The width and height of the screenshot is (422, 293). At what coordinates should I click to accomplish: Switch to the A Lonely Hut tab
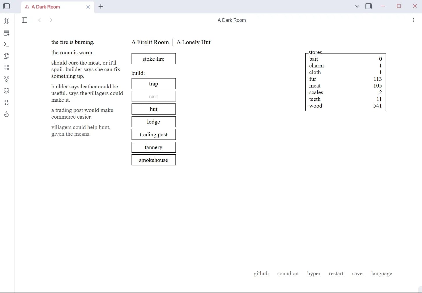tap(194, 42)
